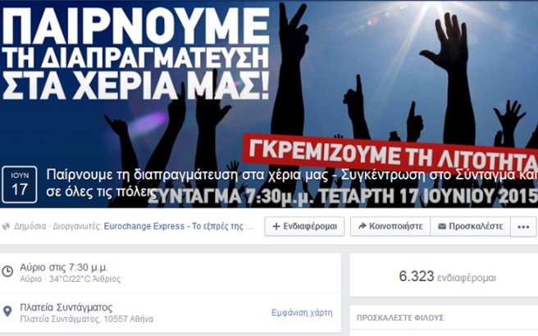View the 6.323 ενδιαφέρομαι count
Image resolution: width=538 pixels, height=336 pixels.
448,276
